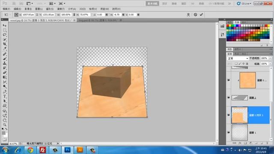The width and height of the screenshot is (274, 154).
Task: Select the 圖層 2 layer thumbnail
Action: [x=240, y=98]
